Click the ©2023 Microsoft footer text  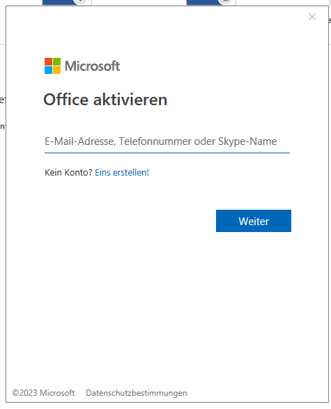43,393
